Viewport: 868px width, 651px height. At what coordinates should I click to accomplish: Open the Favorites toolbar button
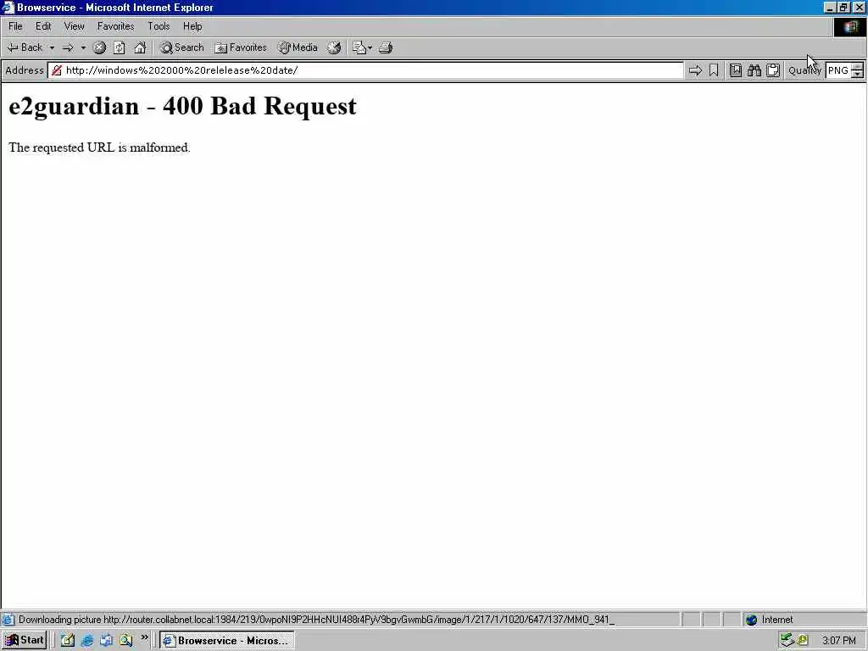240,47
